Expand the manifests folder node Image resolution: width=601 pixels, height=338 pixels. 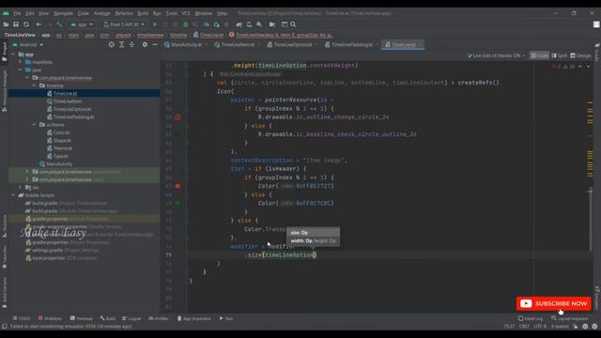[x=21, y=62]
